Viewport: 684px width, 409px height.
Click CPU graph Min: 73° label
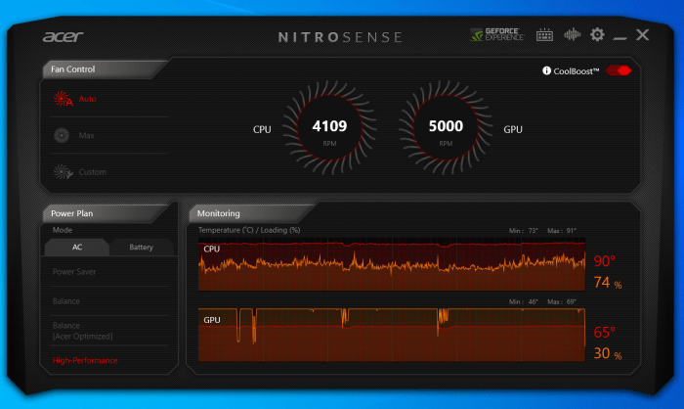point(524,230)
